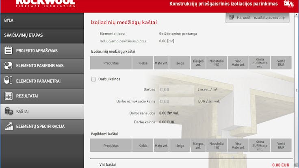The height and width of the screenshot is (168, 299).
Task: Go to ELEMENTO PARAMETRAI step
Action: 42,81
